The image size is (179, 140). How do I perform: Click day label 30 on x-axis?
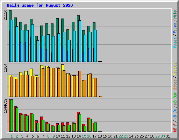(163, 136)
